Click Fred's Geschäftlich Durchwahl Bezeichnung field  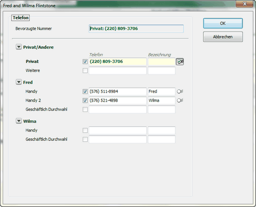click(161, 109)
